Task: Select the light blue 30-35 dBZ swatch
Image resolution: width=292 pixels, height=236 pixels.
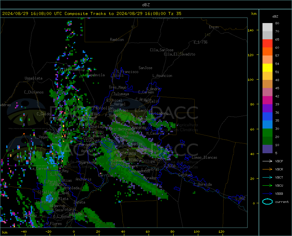Action: 267,125
